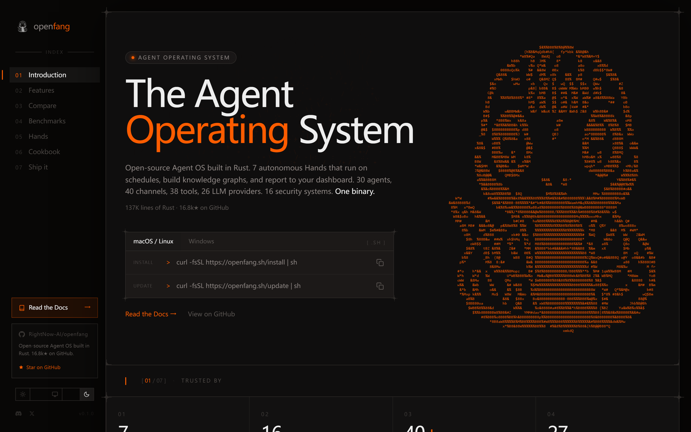The height and width of the screenshot is (432, 691).
Task: Copy the update curl command
Action: (380, 286)
